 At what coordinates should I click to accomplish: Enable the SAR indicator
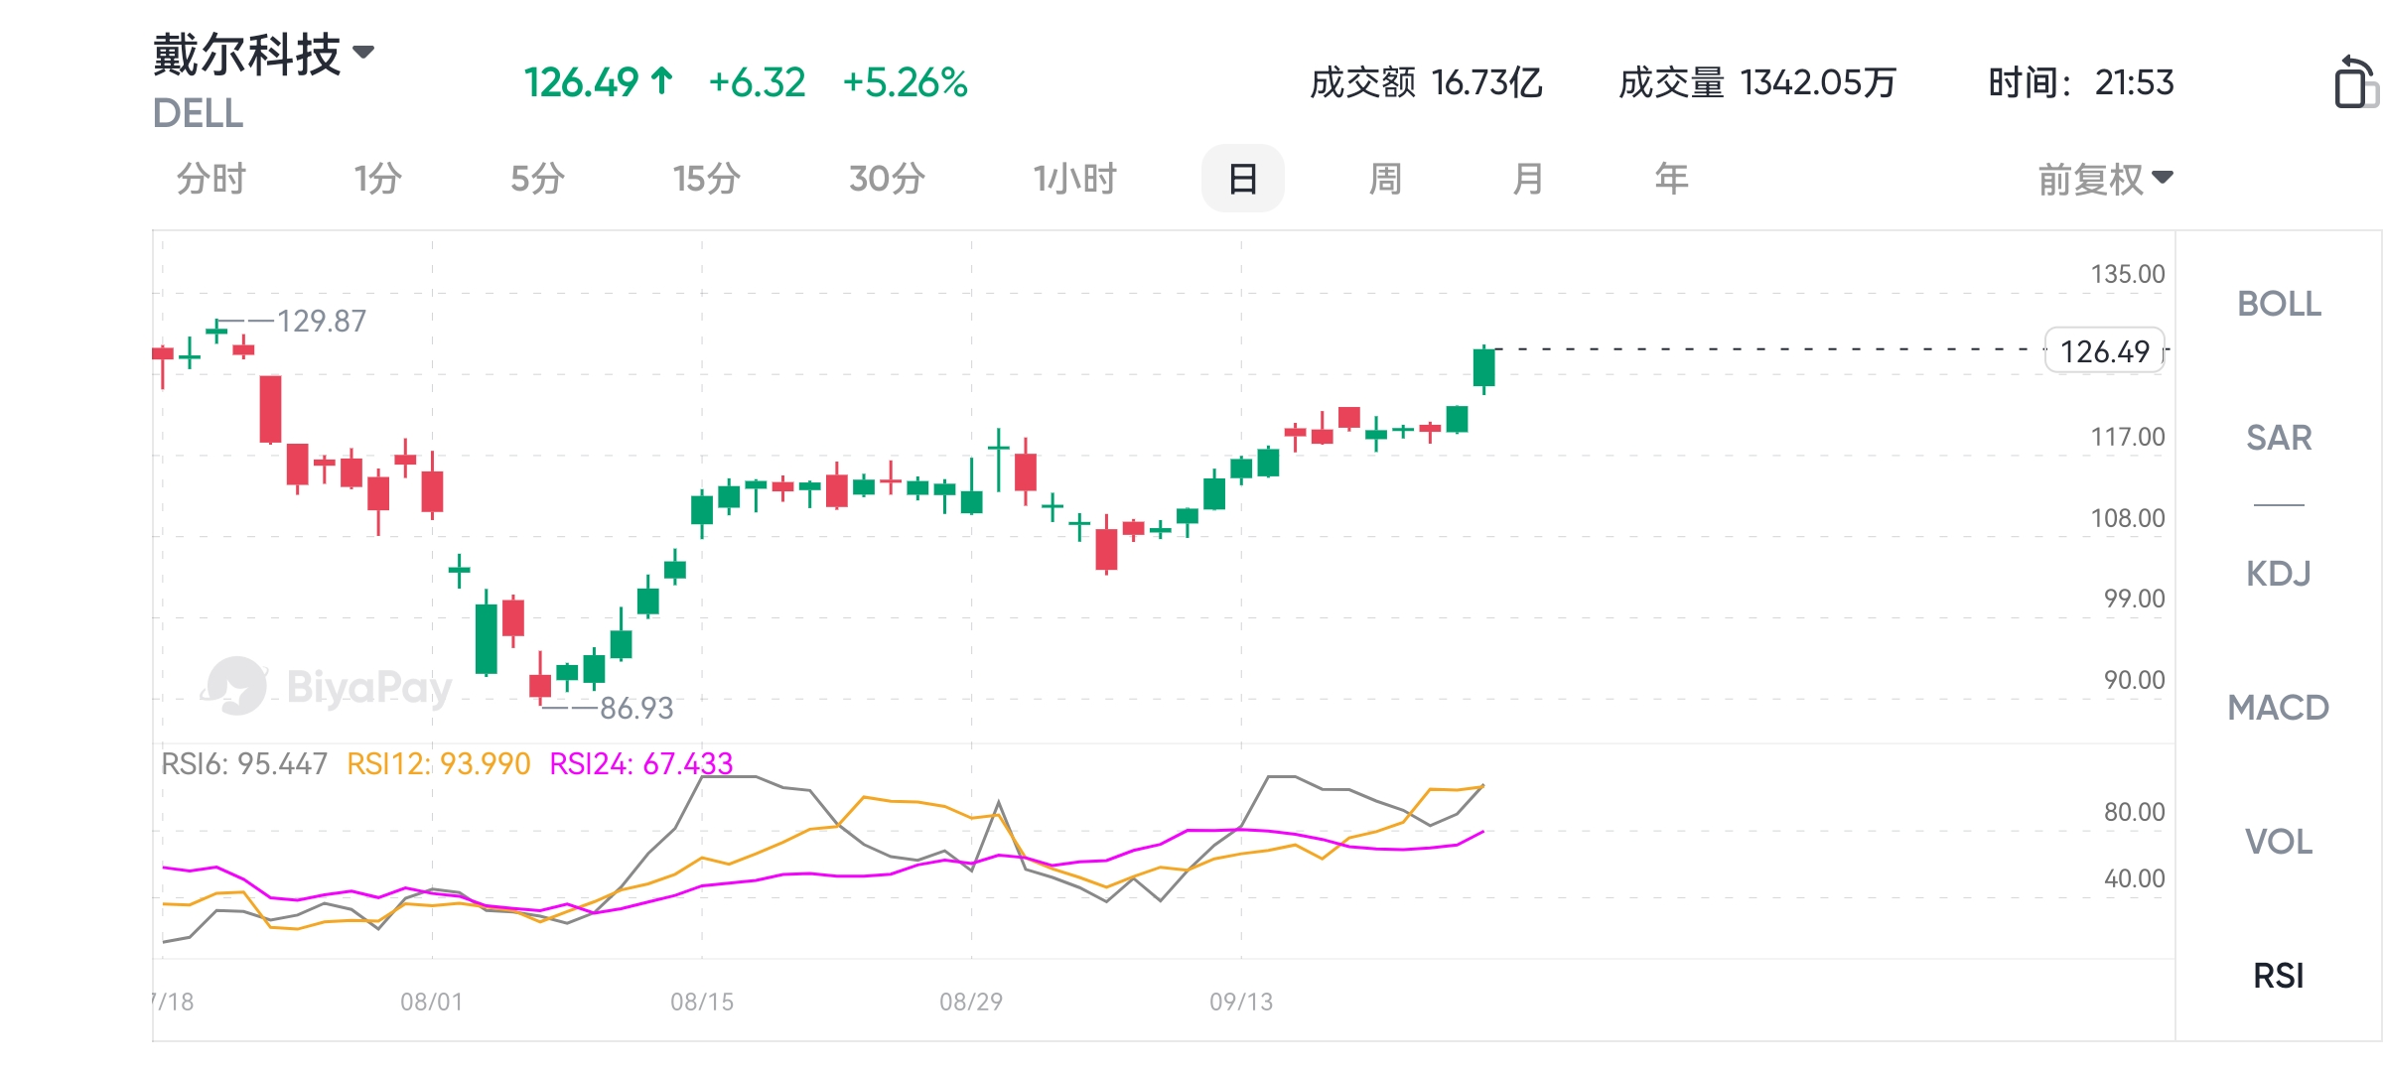[x=2279, y=438]
